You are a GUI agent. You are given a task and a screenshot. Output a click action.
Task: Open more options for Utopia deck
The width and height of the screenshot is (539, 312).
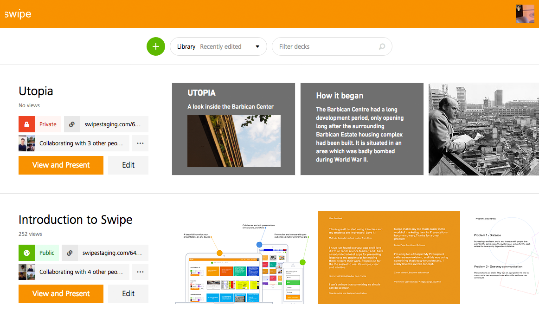pos(140,143)
